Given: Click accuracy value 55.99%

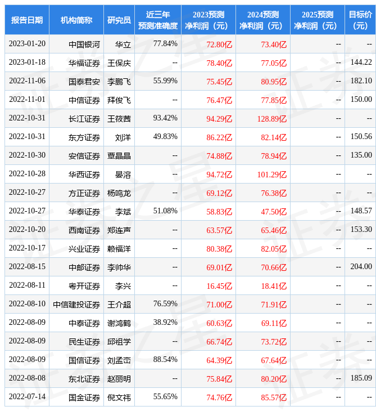Looking at the screenshot, I should 165,81.
